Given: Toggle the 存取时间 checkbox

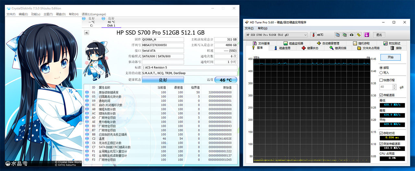Looking at the screenshot, I should click(x=381, y=133).
